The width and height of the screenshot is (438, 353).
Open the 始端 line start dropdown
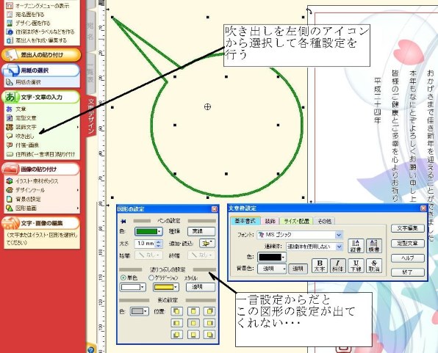tap(148, 255)
